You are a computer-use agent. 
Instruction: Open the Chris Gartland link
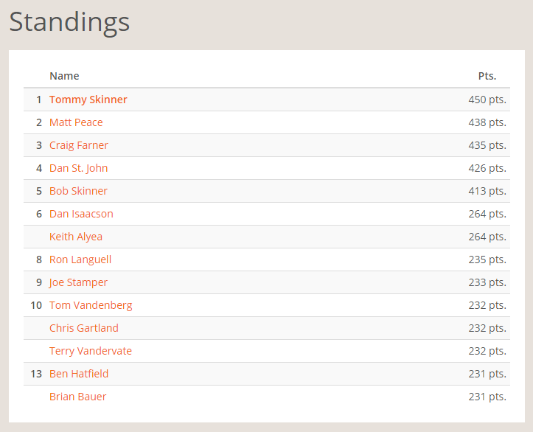click(83, 328)
